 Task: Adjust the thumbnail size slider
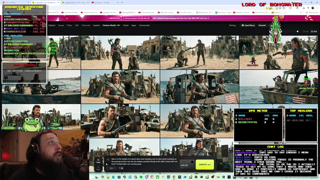297,31
